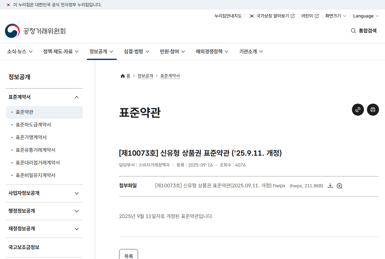This screenshot has width=385, height=259.
Task: Expand the 화면크기 dropdown
Action: [x=336, y=16]
